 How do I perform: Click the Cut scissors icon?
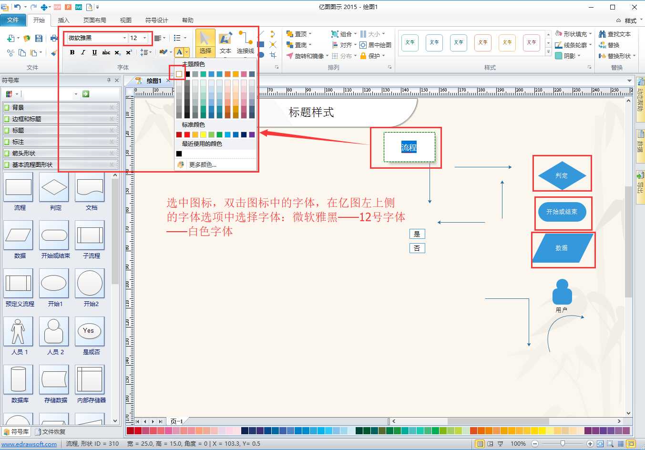pos(10,52)
